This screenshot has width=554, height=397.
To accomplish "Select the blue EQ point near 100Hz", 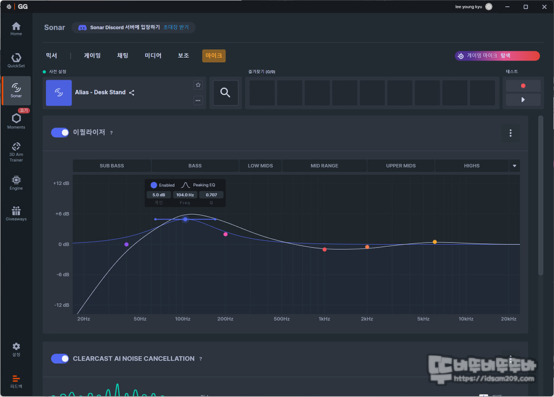I will click(185, 219).
